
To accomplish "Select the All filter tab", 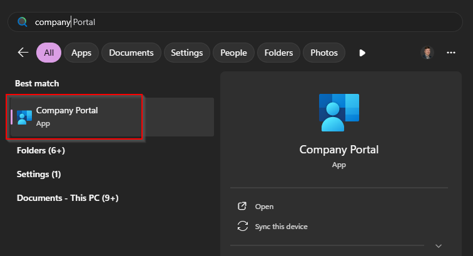I will [x=48, y=53].
